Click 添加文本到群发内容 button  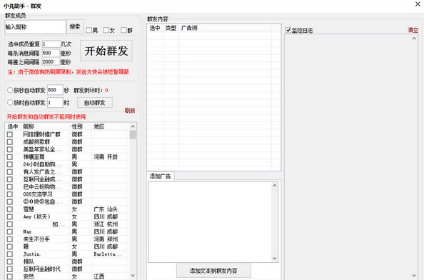pyautogui.click(x=213, y=271)
